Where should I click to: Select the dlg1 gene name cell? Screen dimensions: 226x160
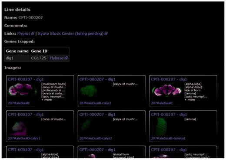pyautogui.click(x=17, y=58)
